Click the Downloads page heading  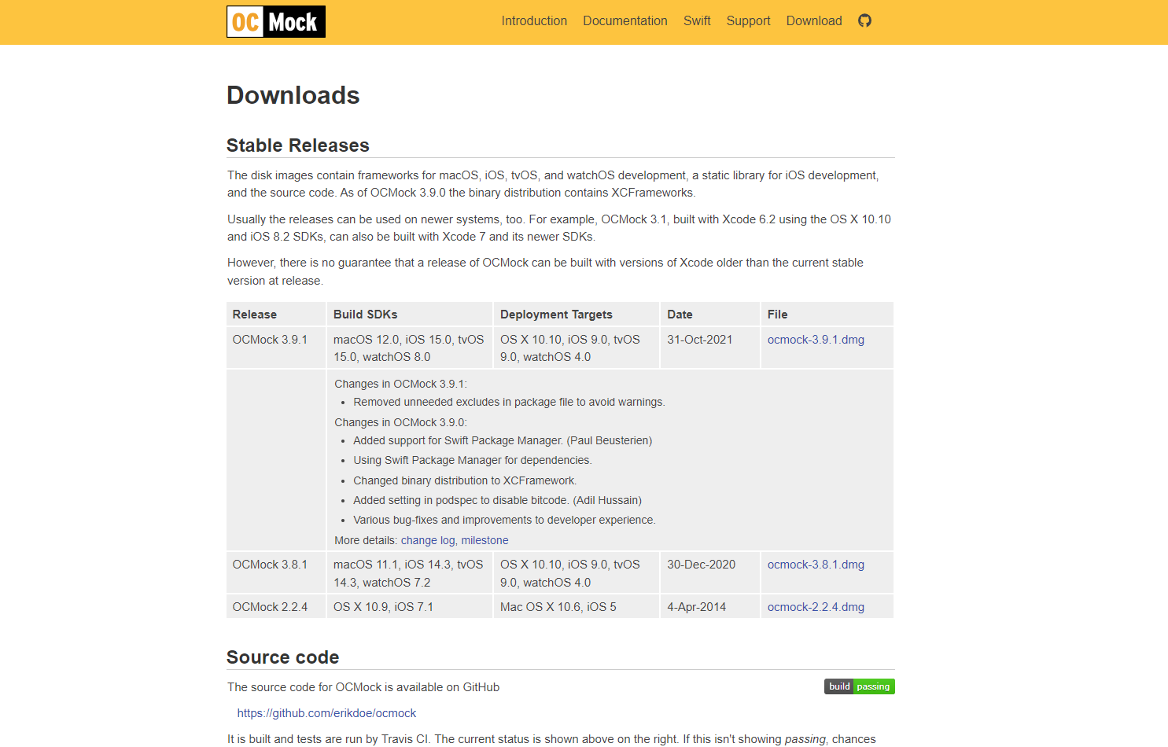point(293,95)
